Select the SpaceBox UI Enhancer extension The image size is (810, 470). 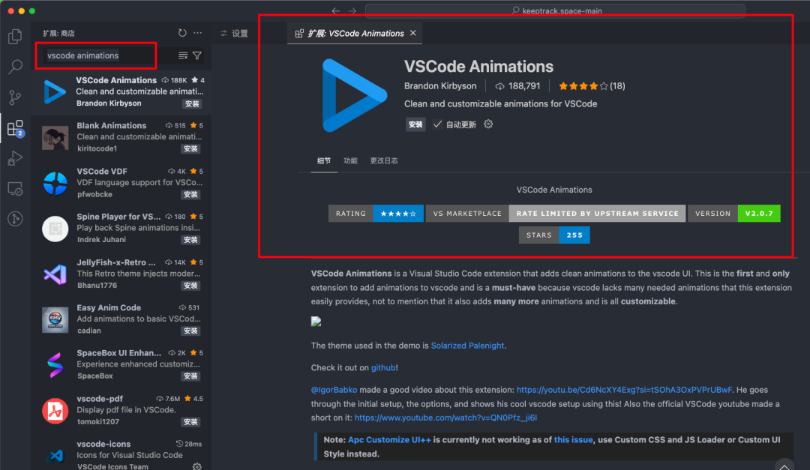click(x=121, y=364)
